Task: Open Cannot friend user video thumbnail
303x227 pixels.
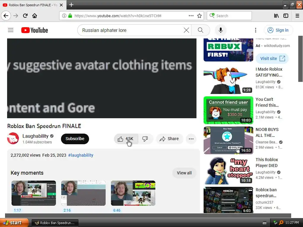Action: coord(228,110)
